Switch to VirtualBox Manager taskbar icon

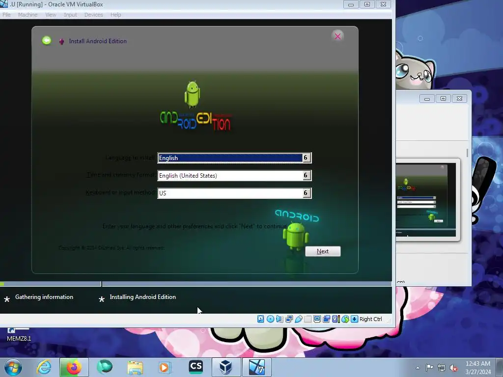pyautogui.click(x=226, y=367)
